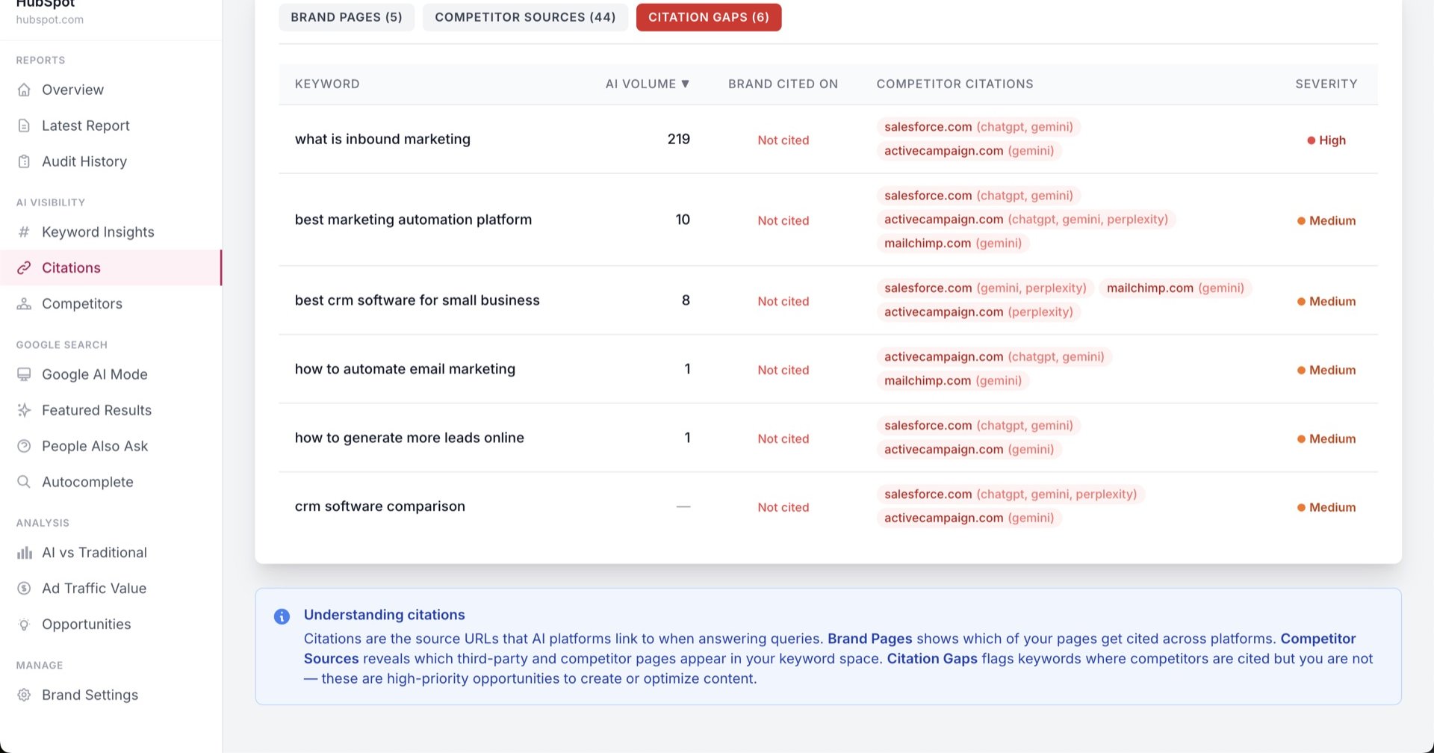Click activecampaign.com (chatgpt, gemini, perplexity) chip
This screenshot has height=753, width=1434.
(1026, 220)
